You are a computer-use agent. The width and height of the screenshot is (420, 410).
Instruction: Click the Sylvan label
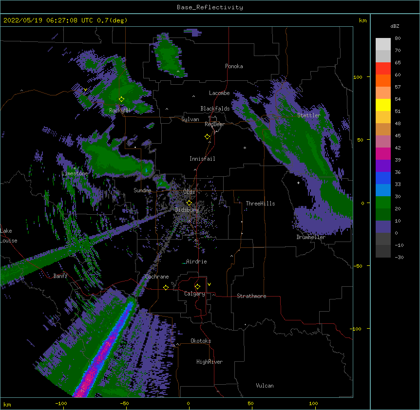[x=190, y=119]
